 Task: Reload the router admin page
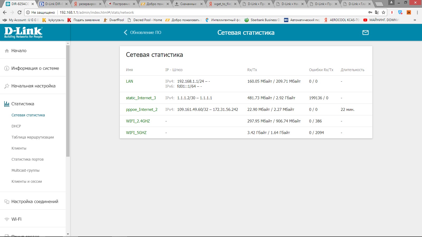coord(20,12)
